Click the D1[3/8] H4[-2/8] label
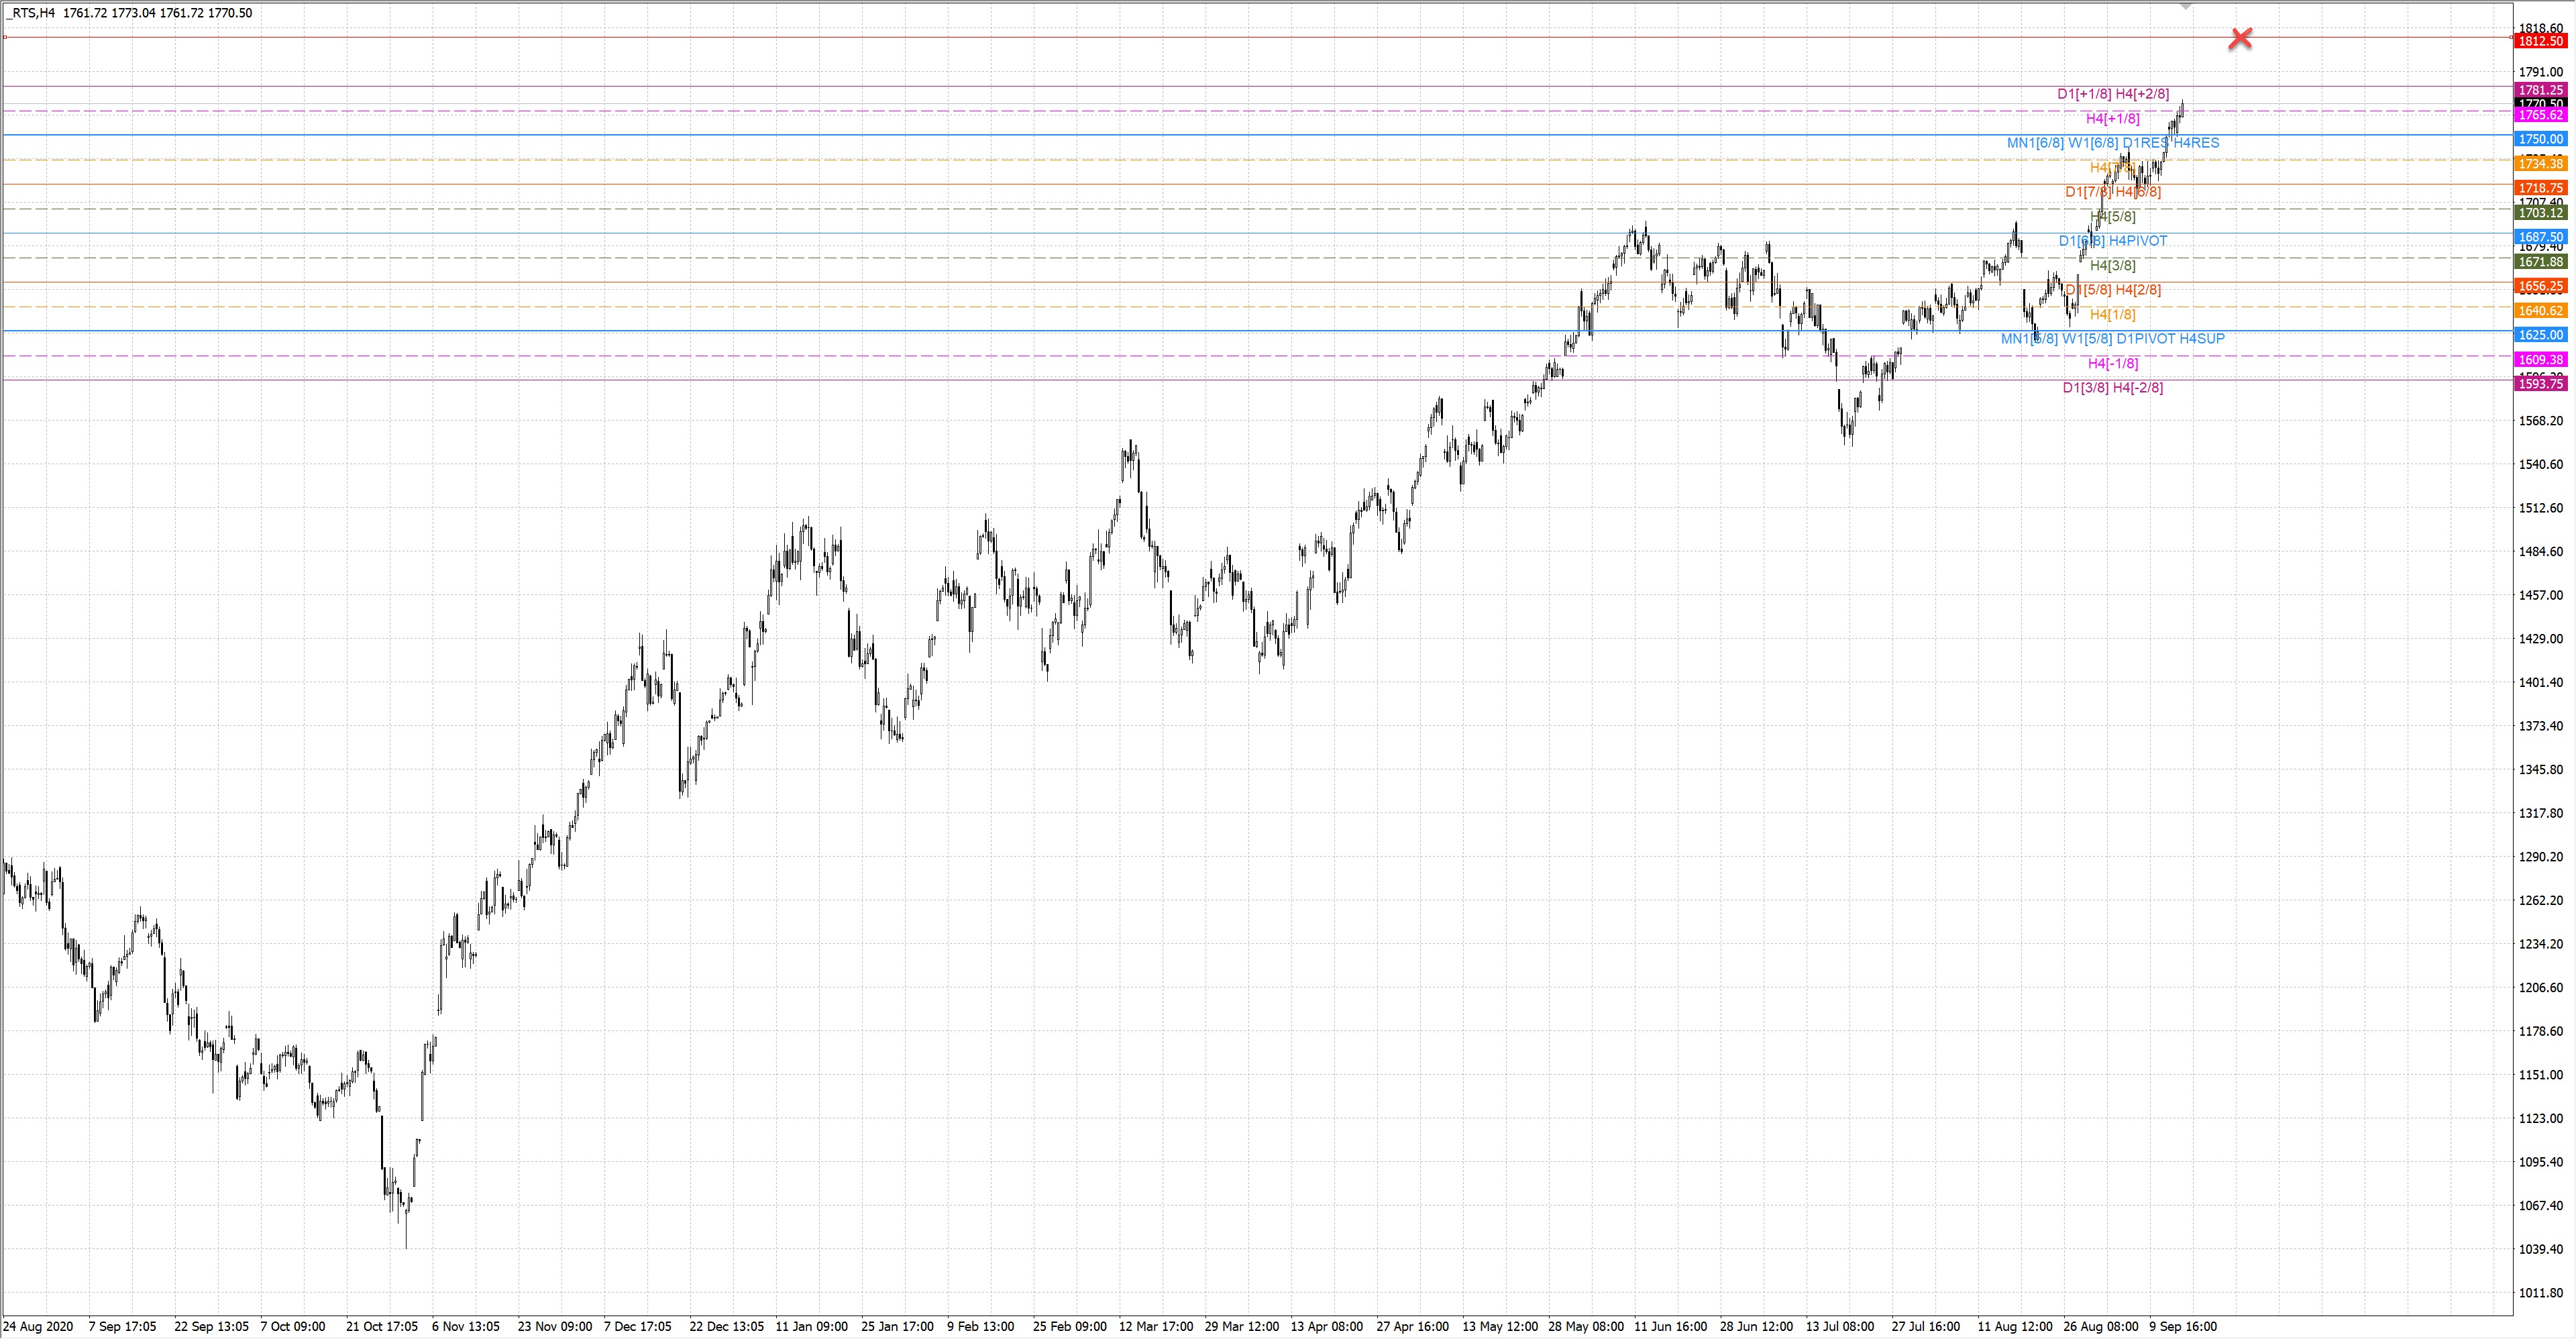 point(2112,388)
